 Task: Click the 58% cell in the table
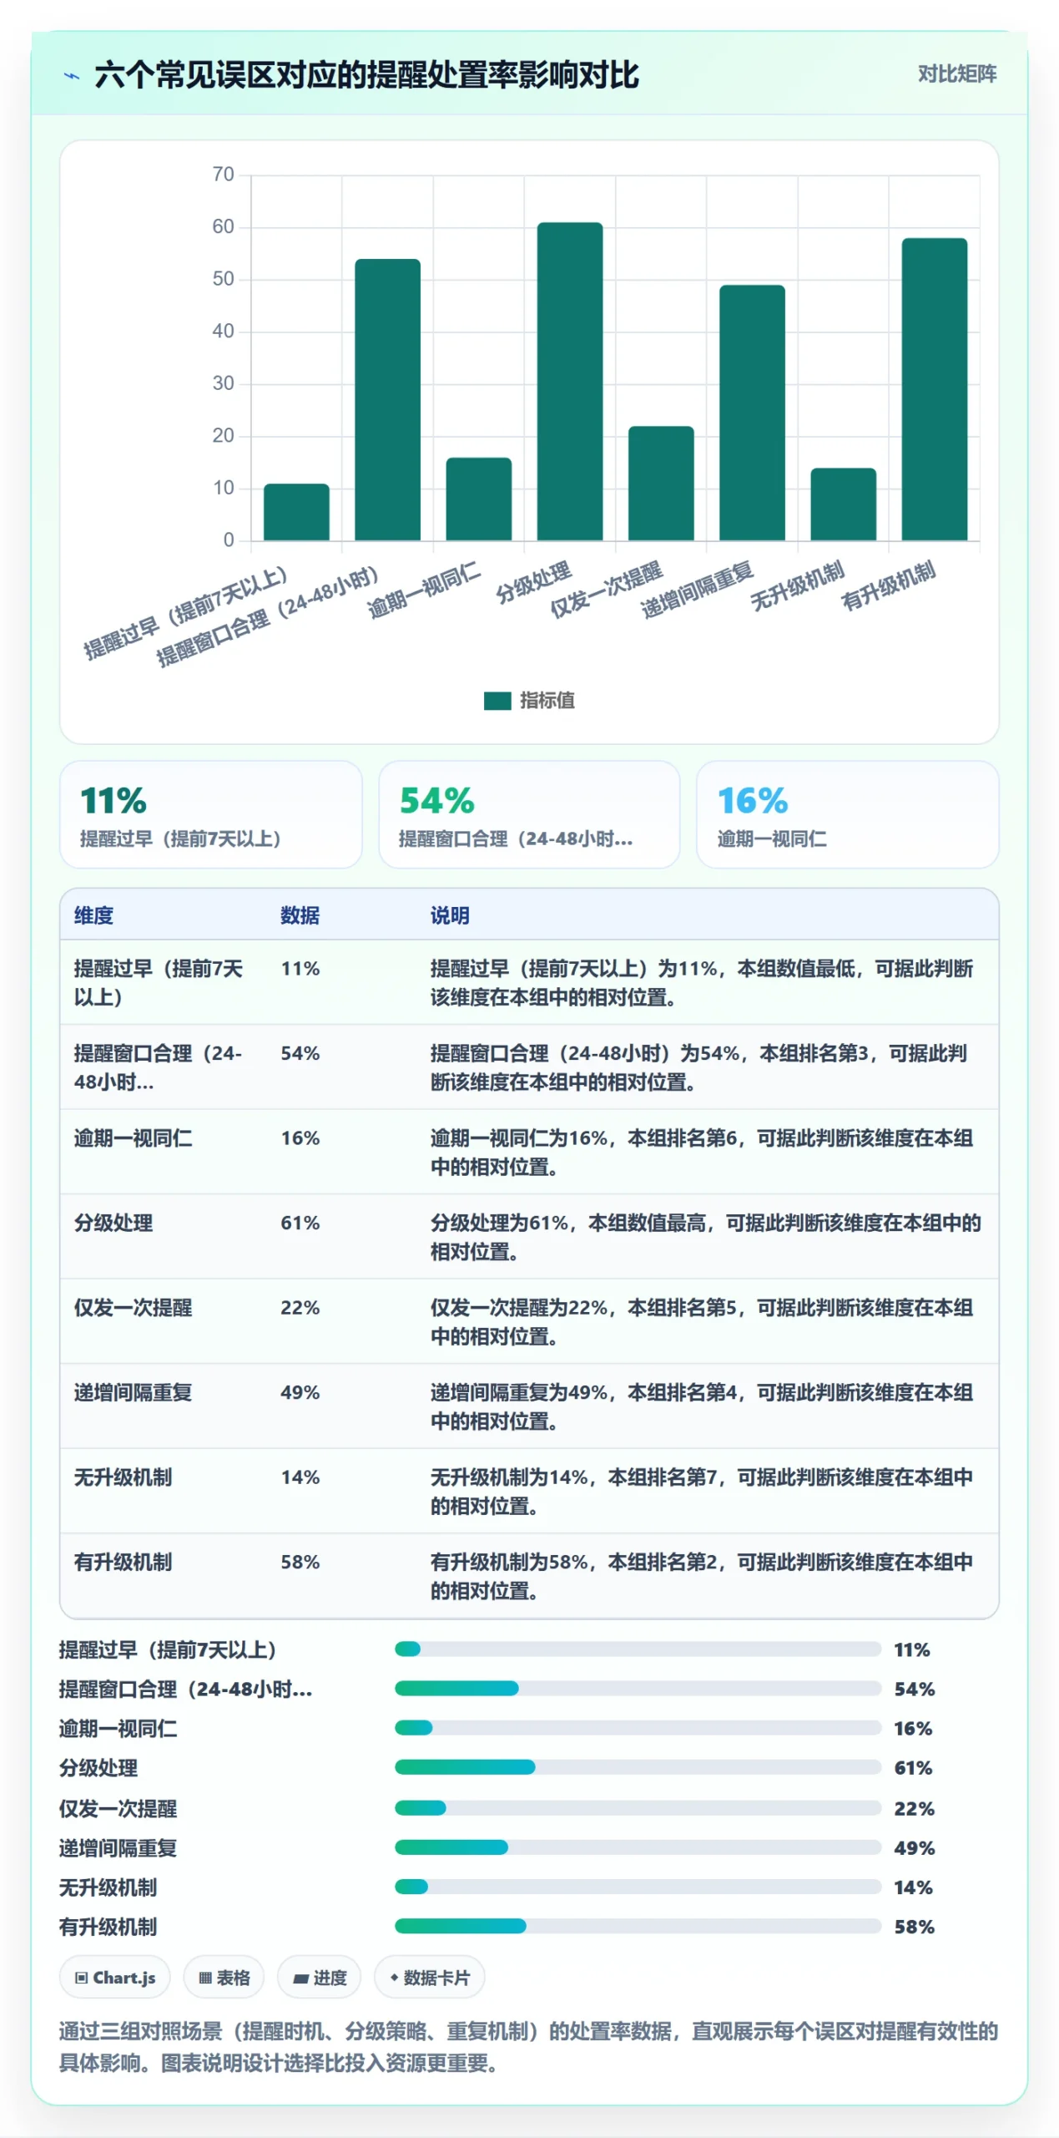coord(300,1562)
